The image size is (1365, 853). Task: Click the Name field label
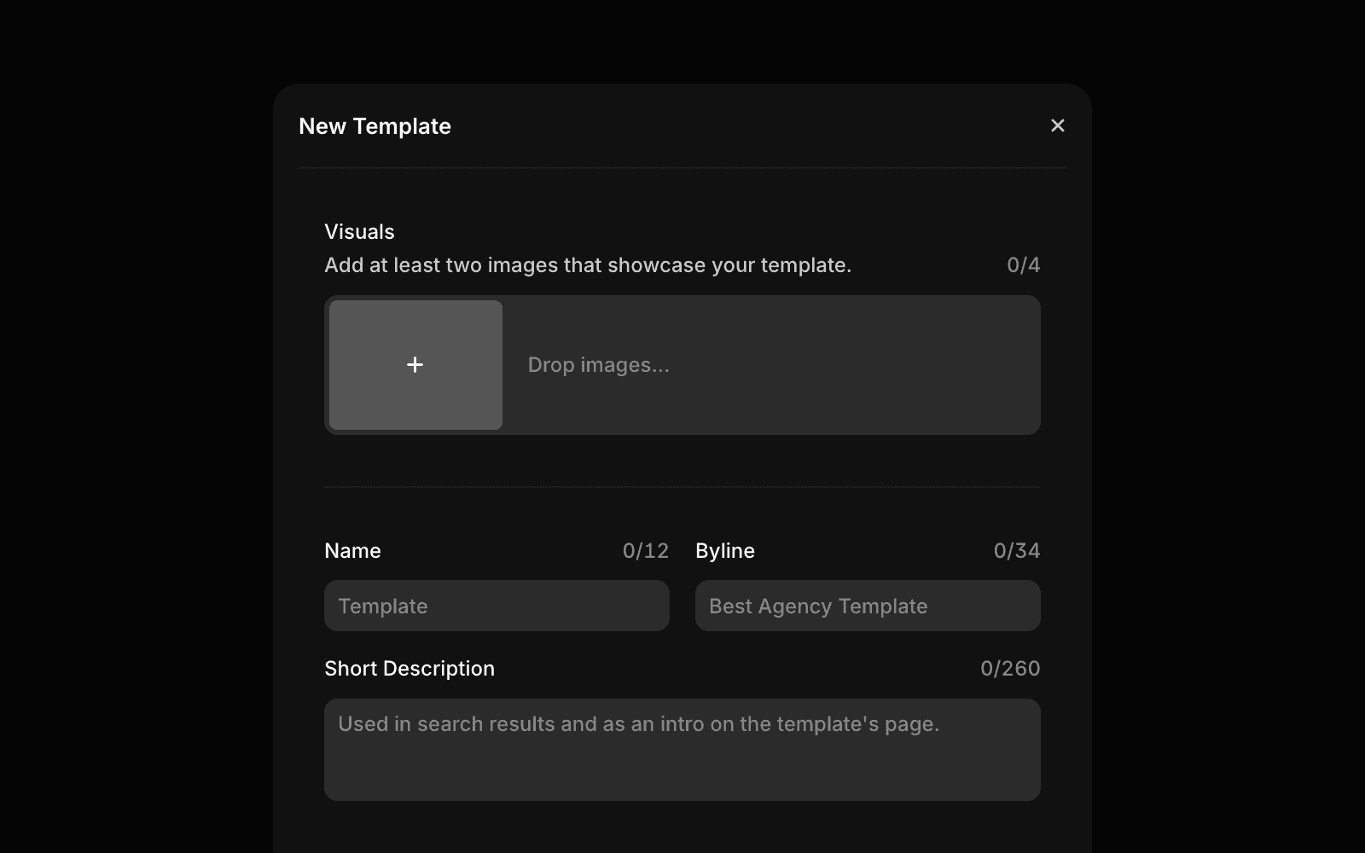pyautogui.click(x=351, y=550)
